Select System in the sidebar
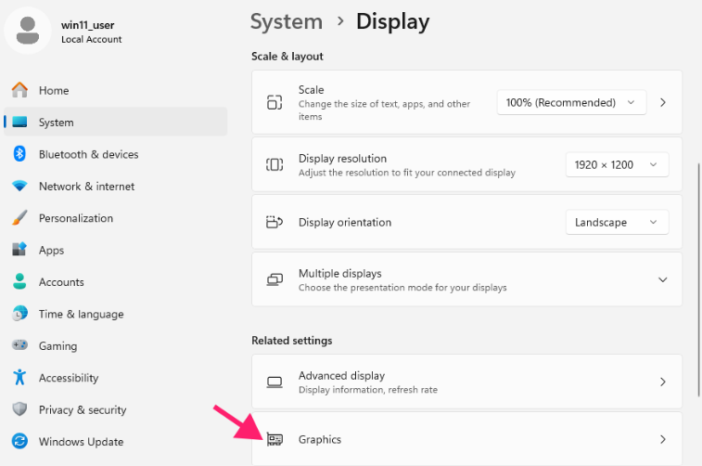 coord(116,122)
